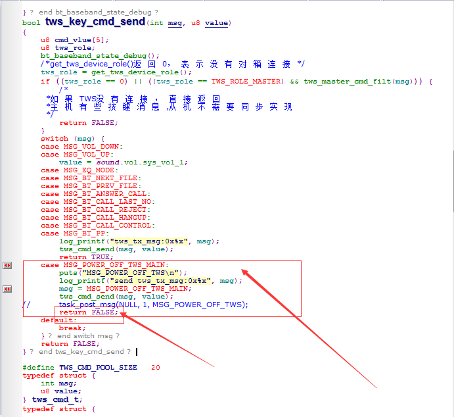The height and width of the screenshot is (417, 454).
Task: Click log_printf "send tws_tx_msg:0x%x" line
Action: tap(151, 281)
